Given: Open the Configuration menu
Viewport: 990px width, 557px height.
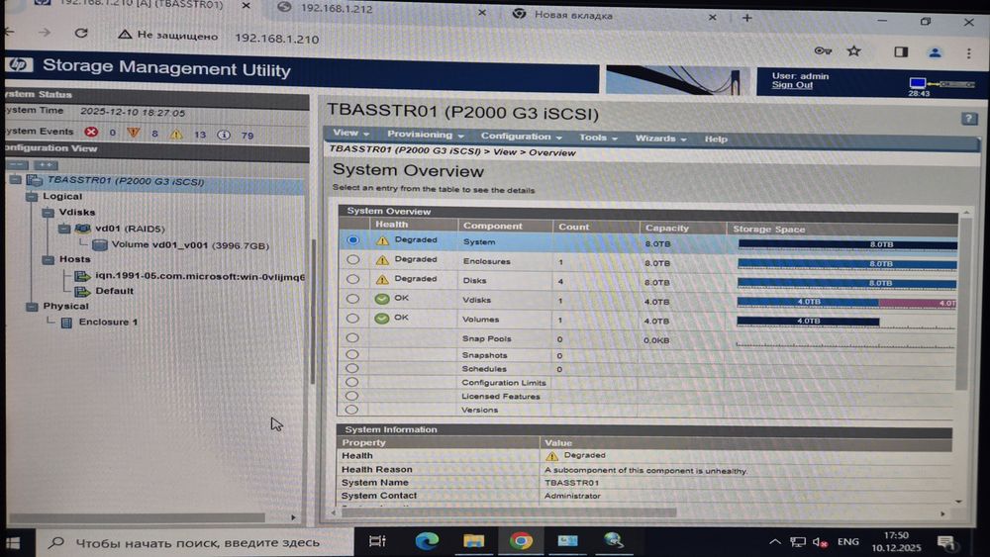Looking at the screenshot, I should coord(522,137).
